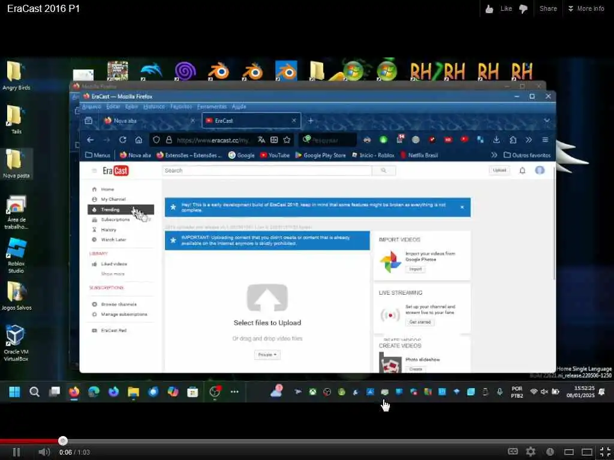The width and height of the screenshot is (614, 460).
Task: Open the Editar menu
Action: [x=113, y=107]
